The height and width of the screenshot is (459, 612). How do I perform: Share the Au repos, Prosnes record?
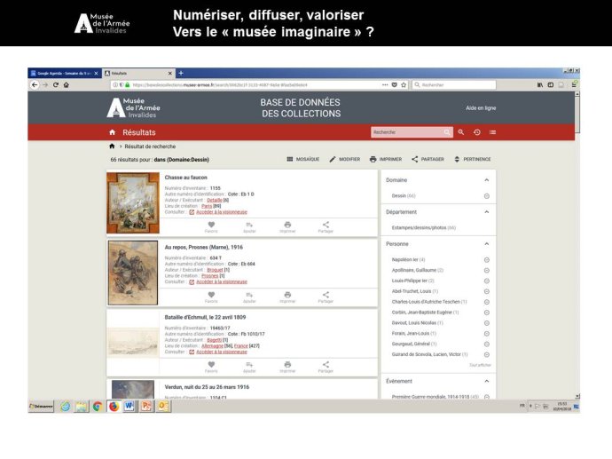click(326, 297)
